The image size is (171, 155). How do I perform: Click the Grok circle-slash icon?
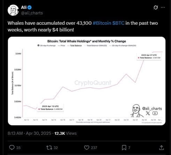coord(156,7)
